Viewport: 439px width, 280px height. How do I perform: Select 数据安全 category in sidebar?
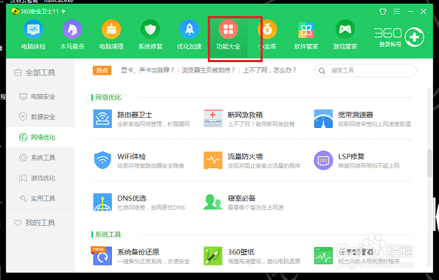(40, 117)
